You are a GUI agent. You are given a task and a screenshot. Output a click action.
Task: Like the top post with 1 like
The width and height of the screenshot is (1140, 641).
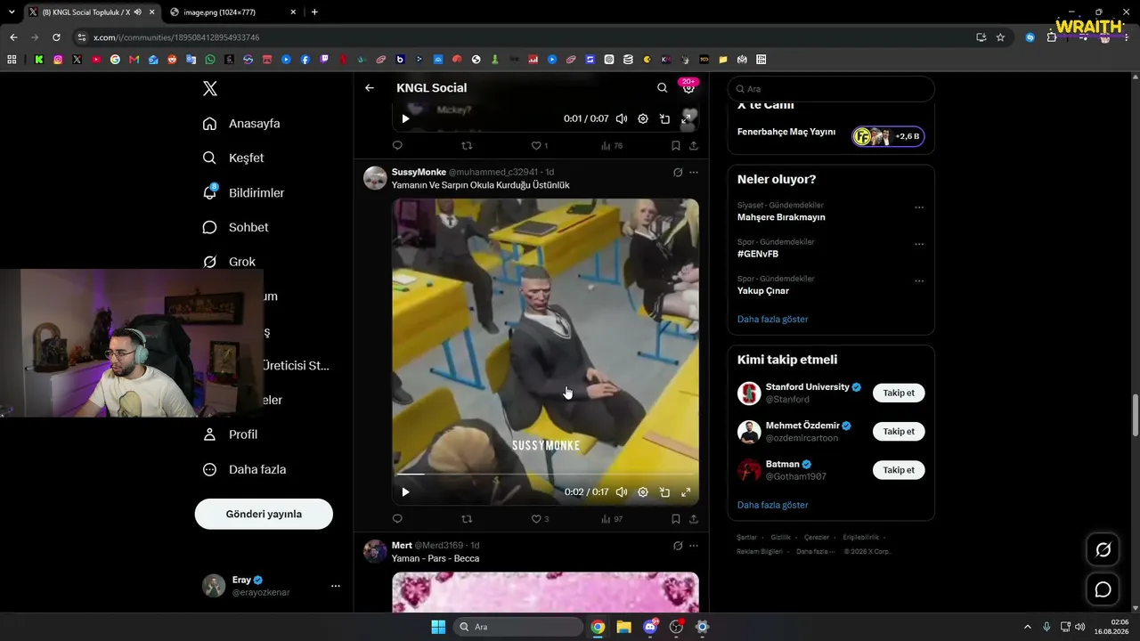(540, 146)
